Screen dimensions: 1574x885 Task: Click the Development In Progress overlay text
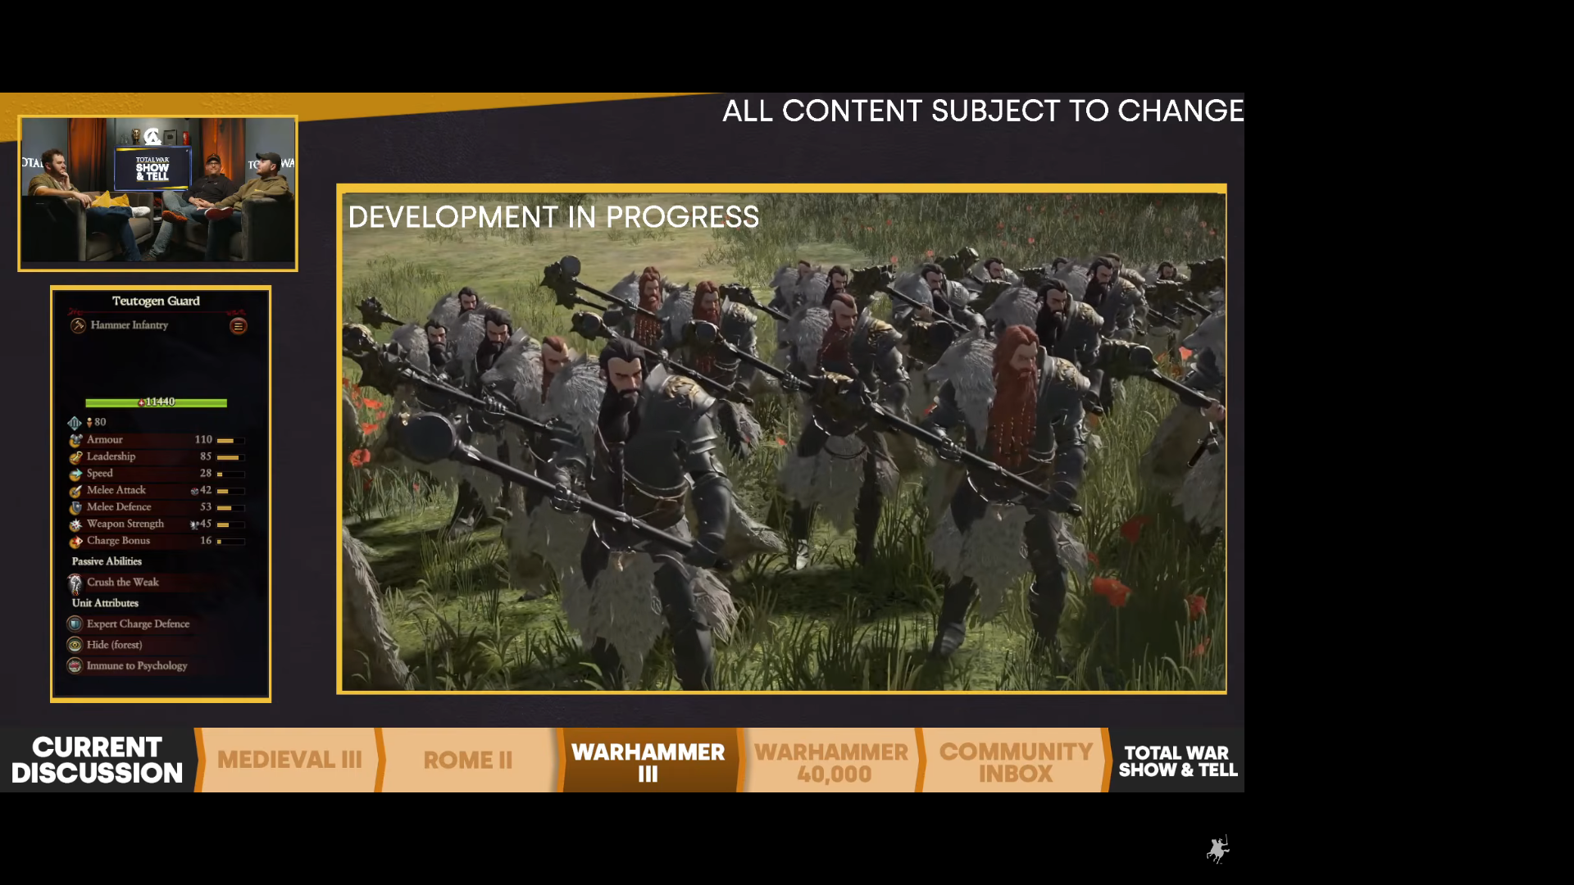[554, 217]
